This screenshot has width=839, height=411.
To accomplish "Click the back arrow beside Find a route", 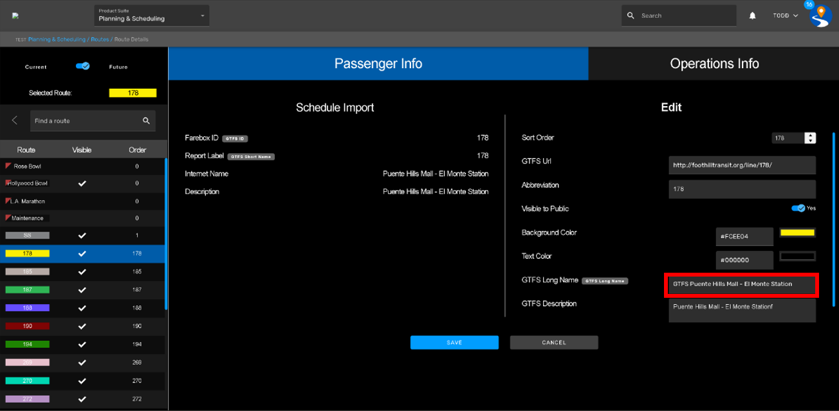I will 15,121.
